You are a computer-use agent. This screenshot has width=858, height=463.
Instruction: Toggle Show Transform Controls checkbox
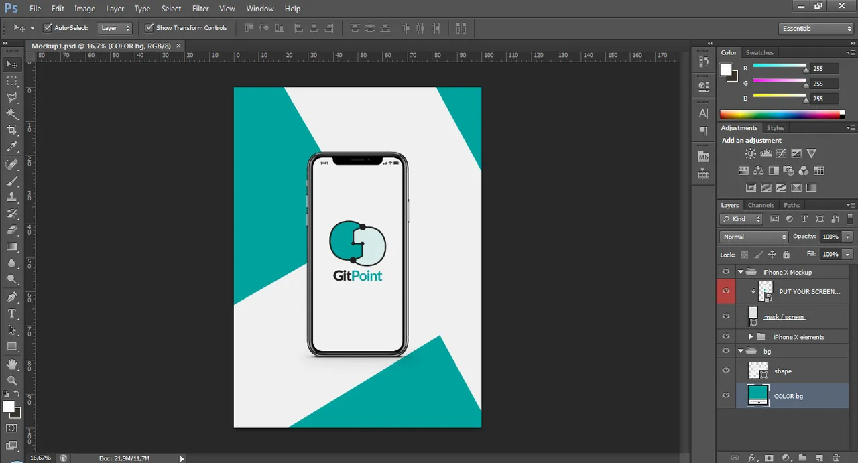click(x=149, y=28)
